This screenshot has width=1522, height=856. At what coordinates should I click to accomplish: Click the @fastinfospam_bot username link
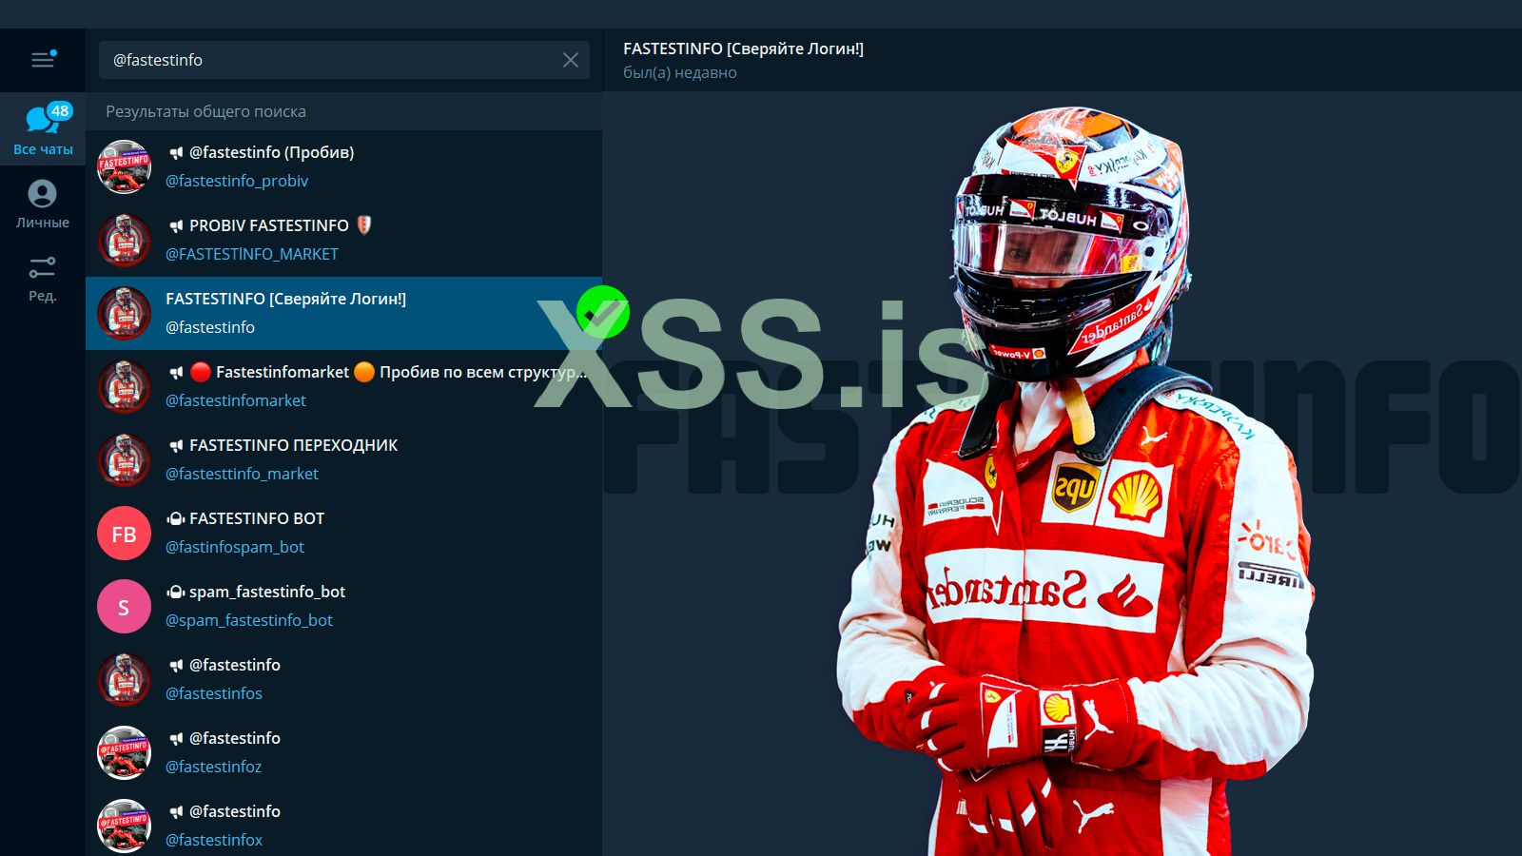[235, 547]
